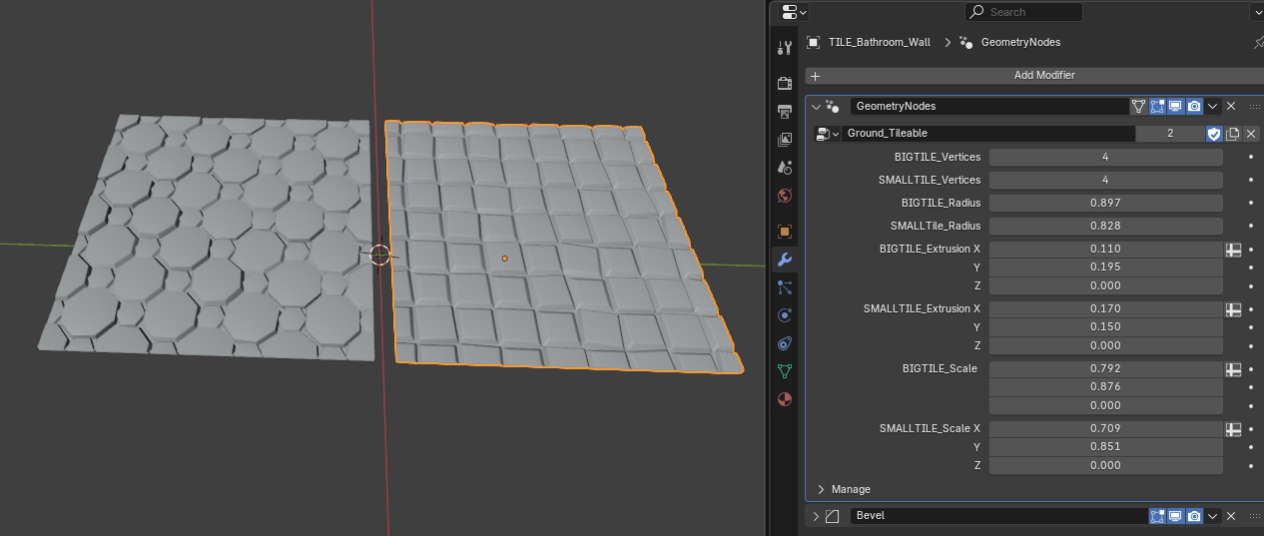Open the World properties tab
Screen dimensions: 1264x536
(785, 195)
